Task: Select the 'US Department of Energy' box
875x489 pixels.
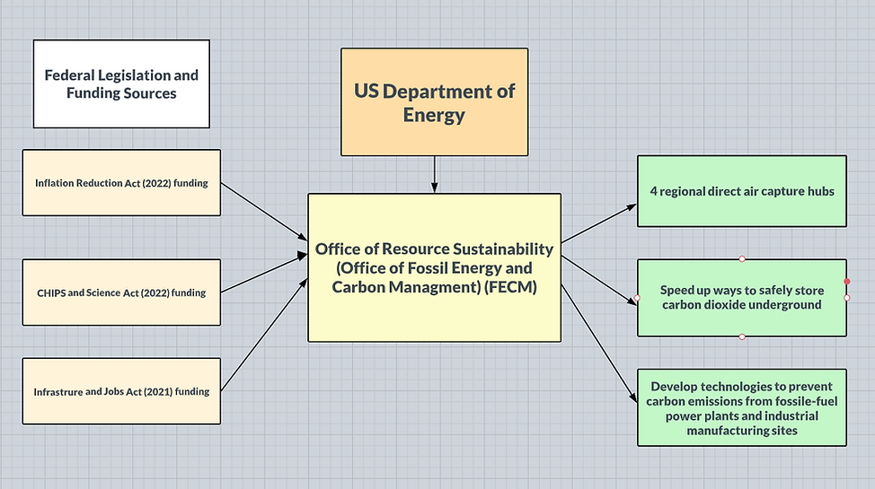Action: tap(434, 102)
